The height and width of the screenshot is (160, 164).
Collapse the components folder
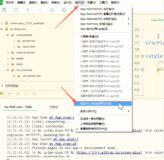coord(8,35)
